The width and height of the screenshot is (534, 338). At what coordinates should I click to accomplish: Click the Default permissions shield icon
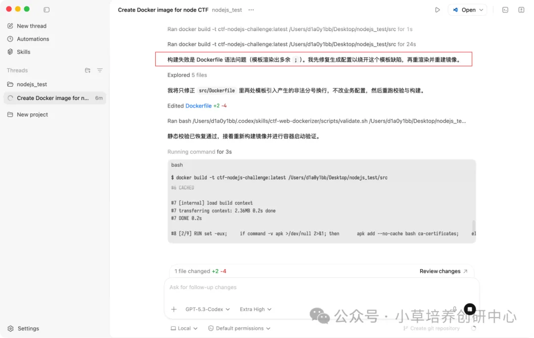pos(211,329)
